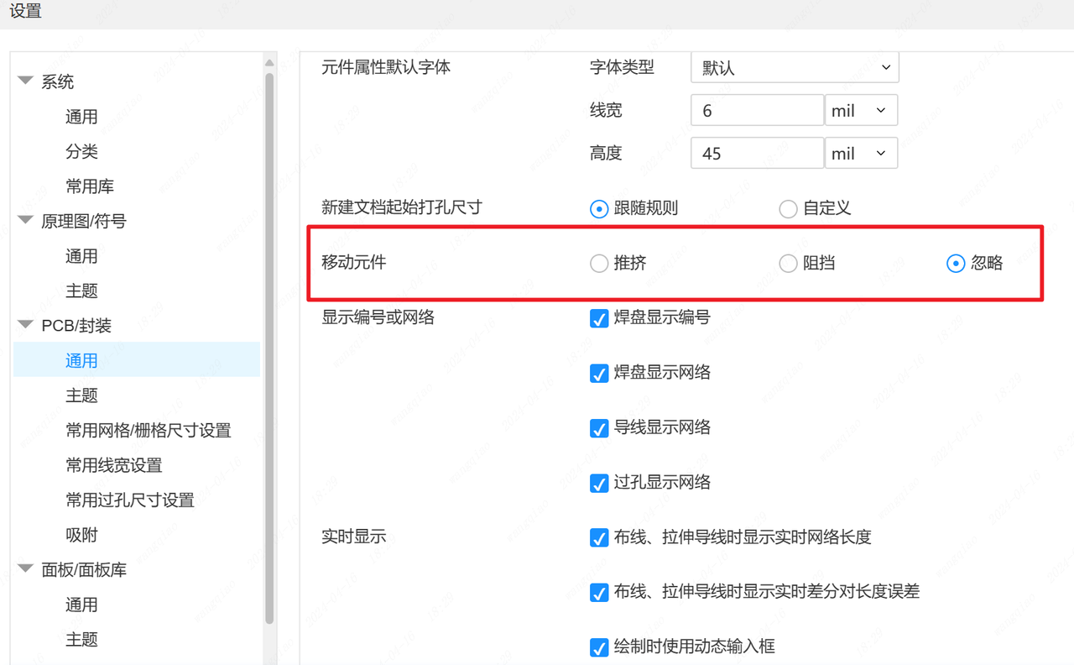Click the 设置 window title
Image resolution: width=1074 pixels, height=665 pixels.
[25, 12]
